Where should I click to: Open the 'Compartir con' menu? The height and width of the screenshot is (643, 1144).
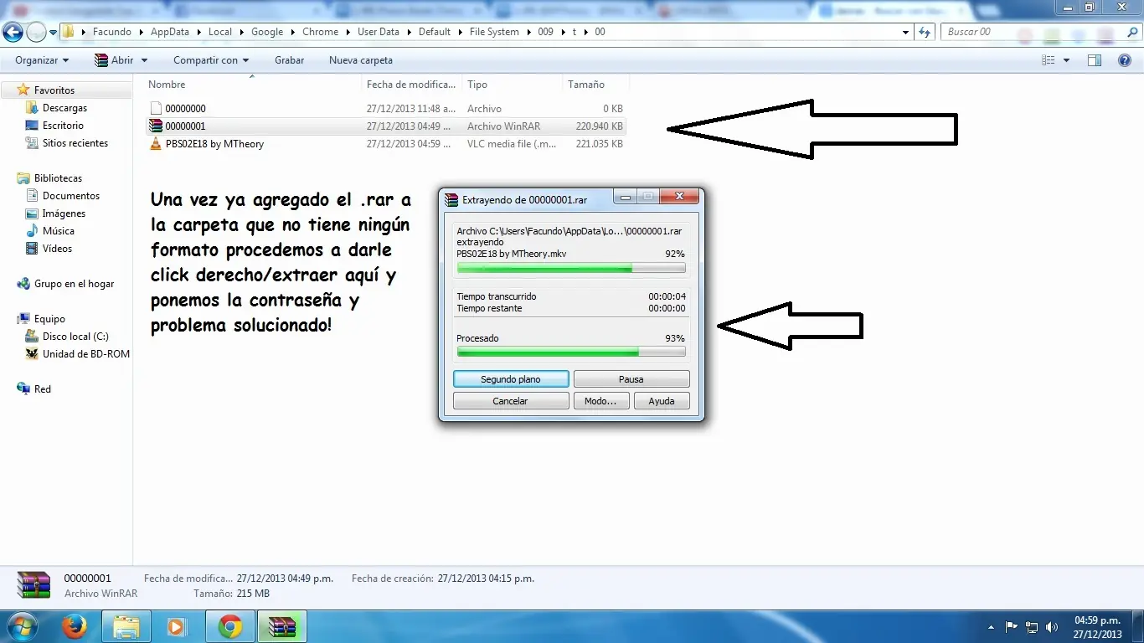coord(211,60)
